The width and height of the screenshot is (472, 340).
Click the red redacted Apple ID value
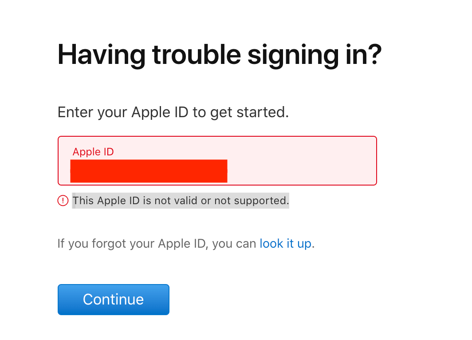tap(149, 171)
